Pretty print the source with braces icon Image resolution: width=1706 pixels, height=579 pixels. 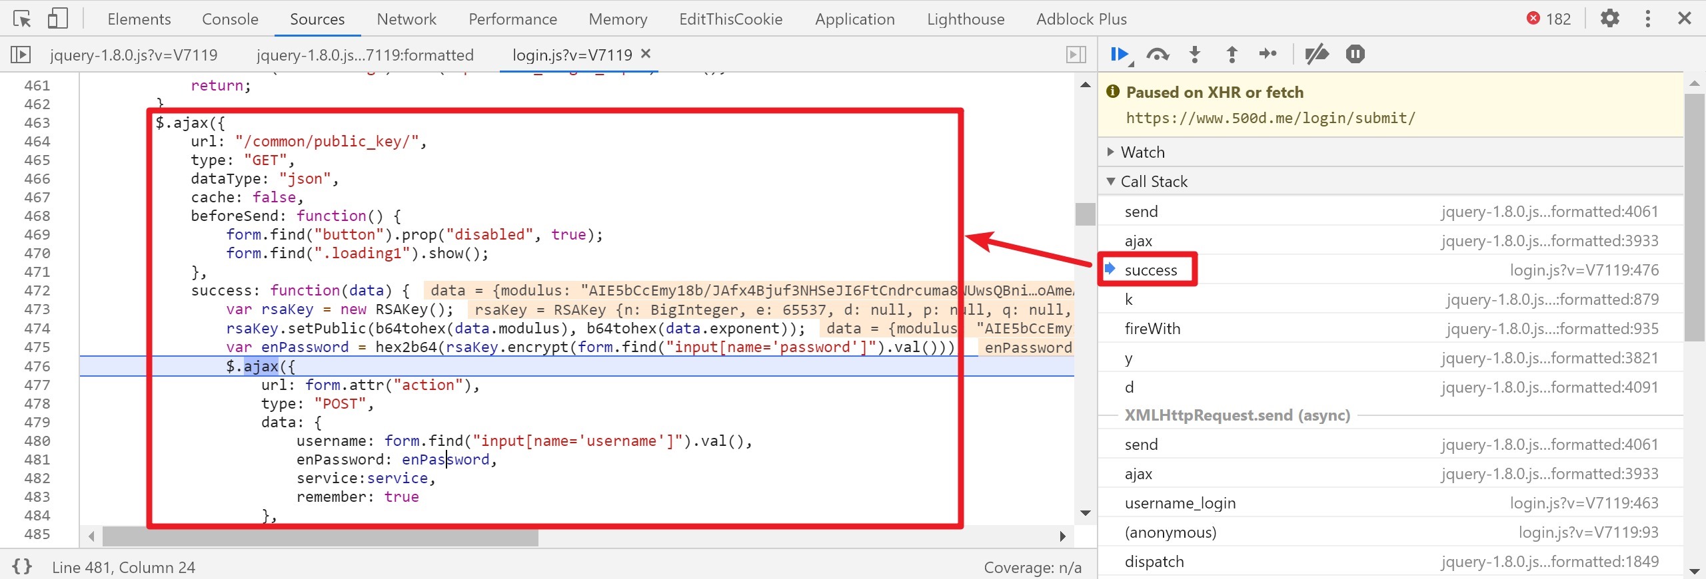tap(22, 567)
